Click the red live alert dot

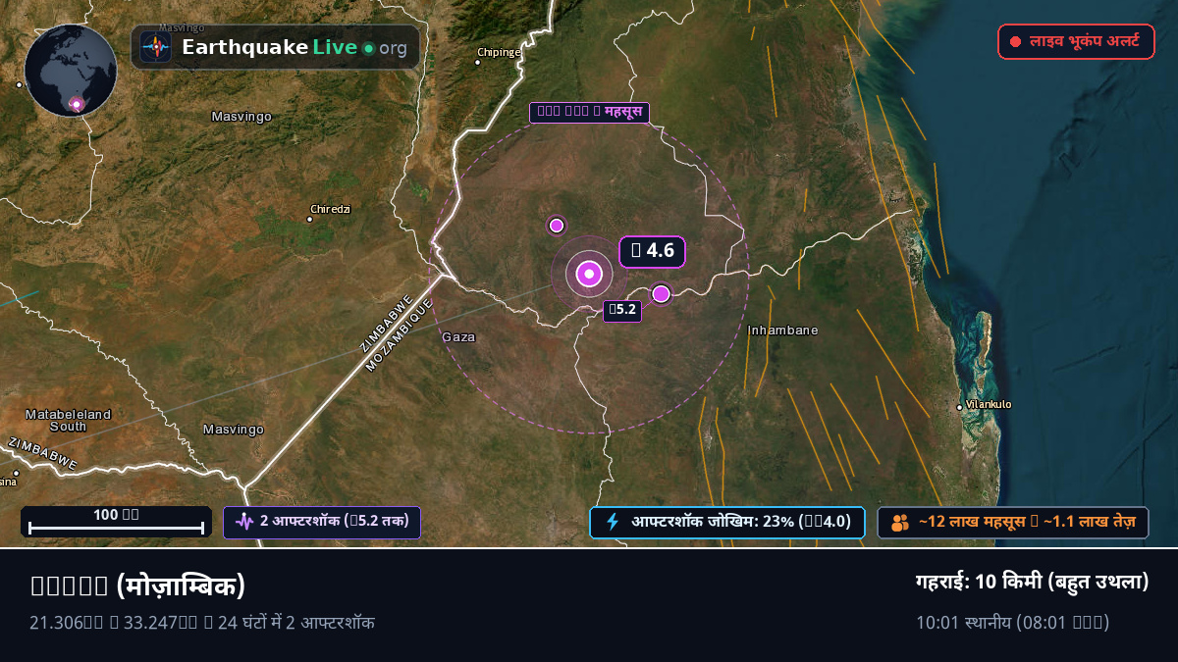pos(1016,42)
